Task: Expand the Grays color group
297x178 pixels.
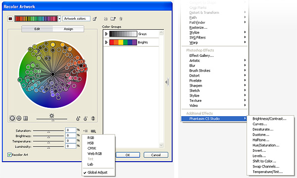Action: pos(106,34)
